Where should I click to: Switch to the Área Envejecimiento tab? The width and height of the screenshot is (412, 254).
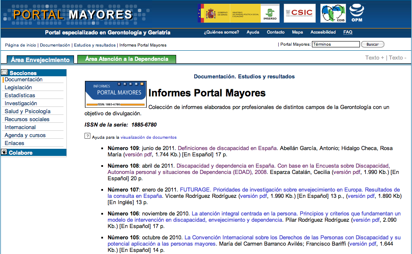[40, 60]
